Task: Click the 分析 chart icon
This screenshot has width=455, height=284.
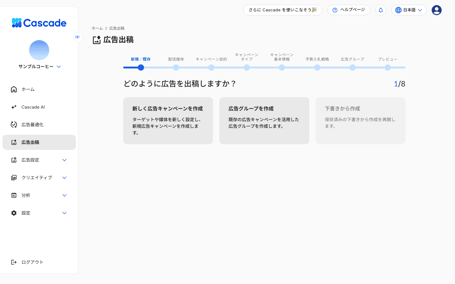Action: [x=14, y=195]
